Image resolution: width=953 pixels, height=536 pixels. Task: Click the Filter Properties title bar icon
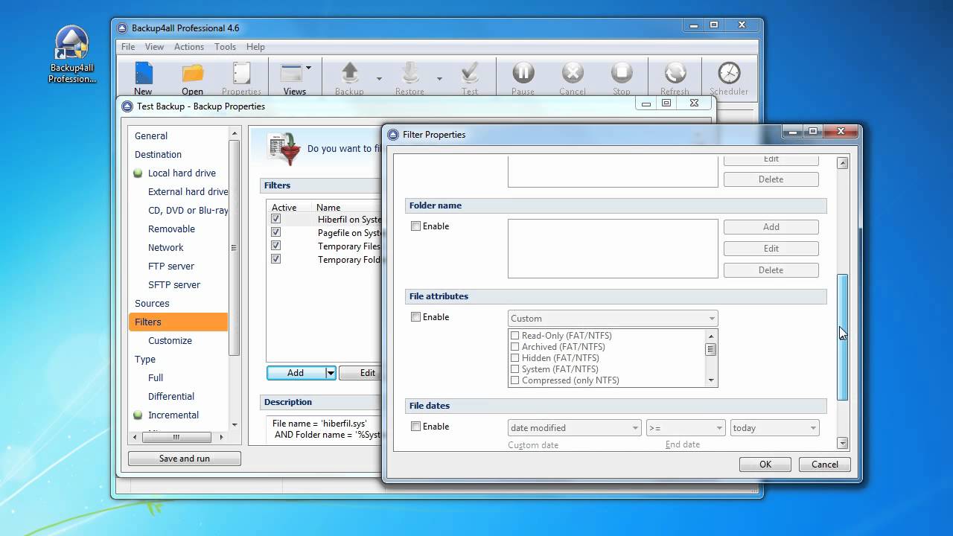(x=393, y=135)
